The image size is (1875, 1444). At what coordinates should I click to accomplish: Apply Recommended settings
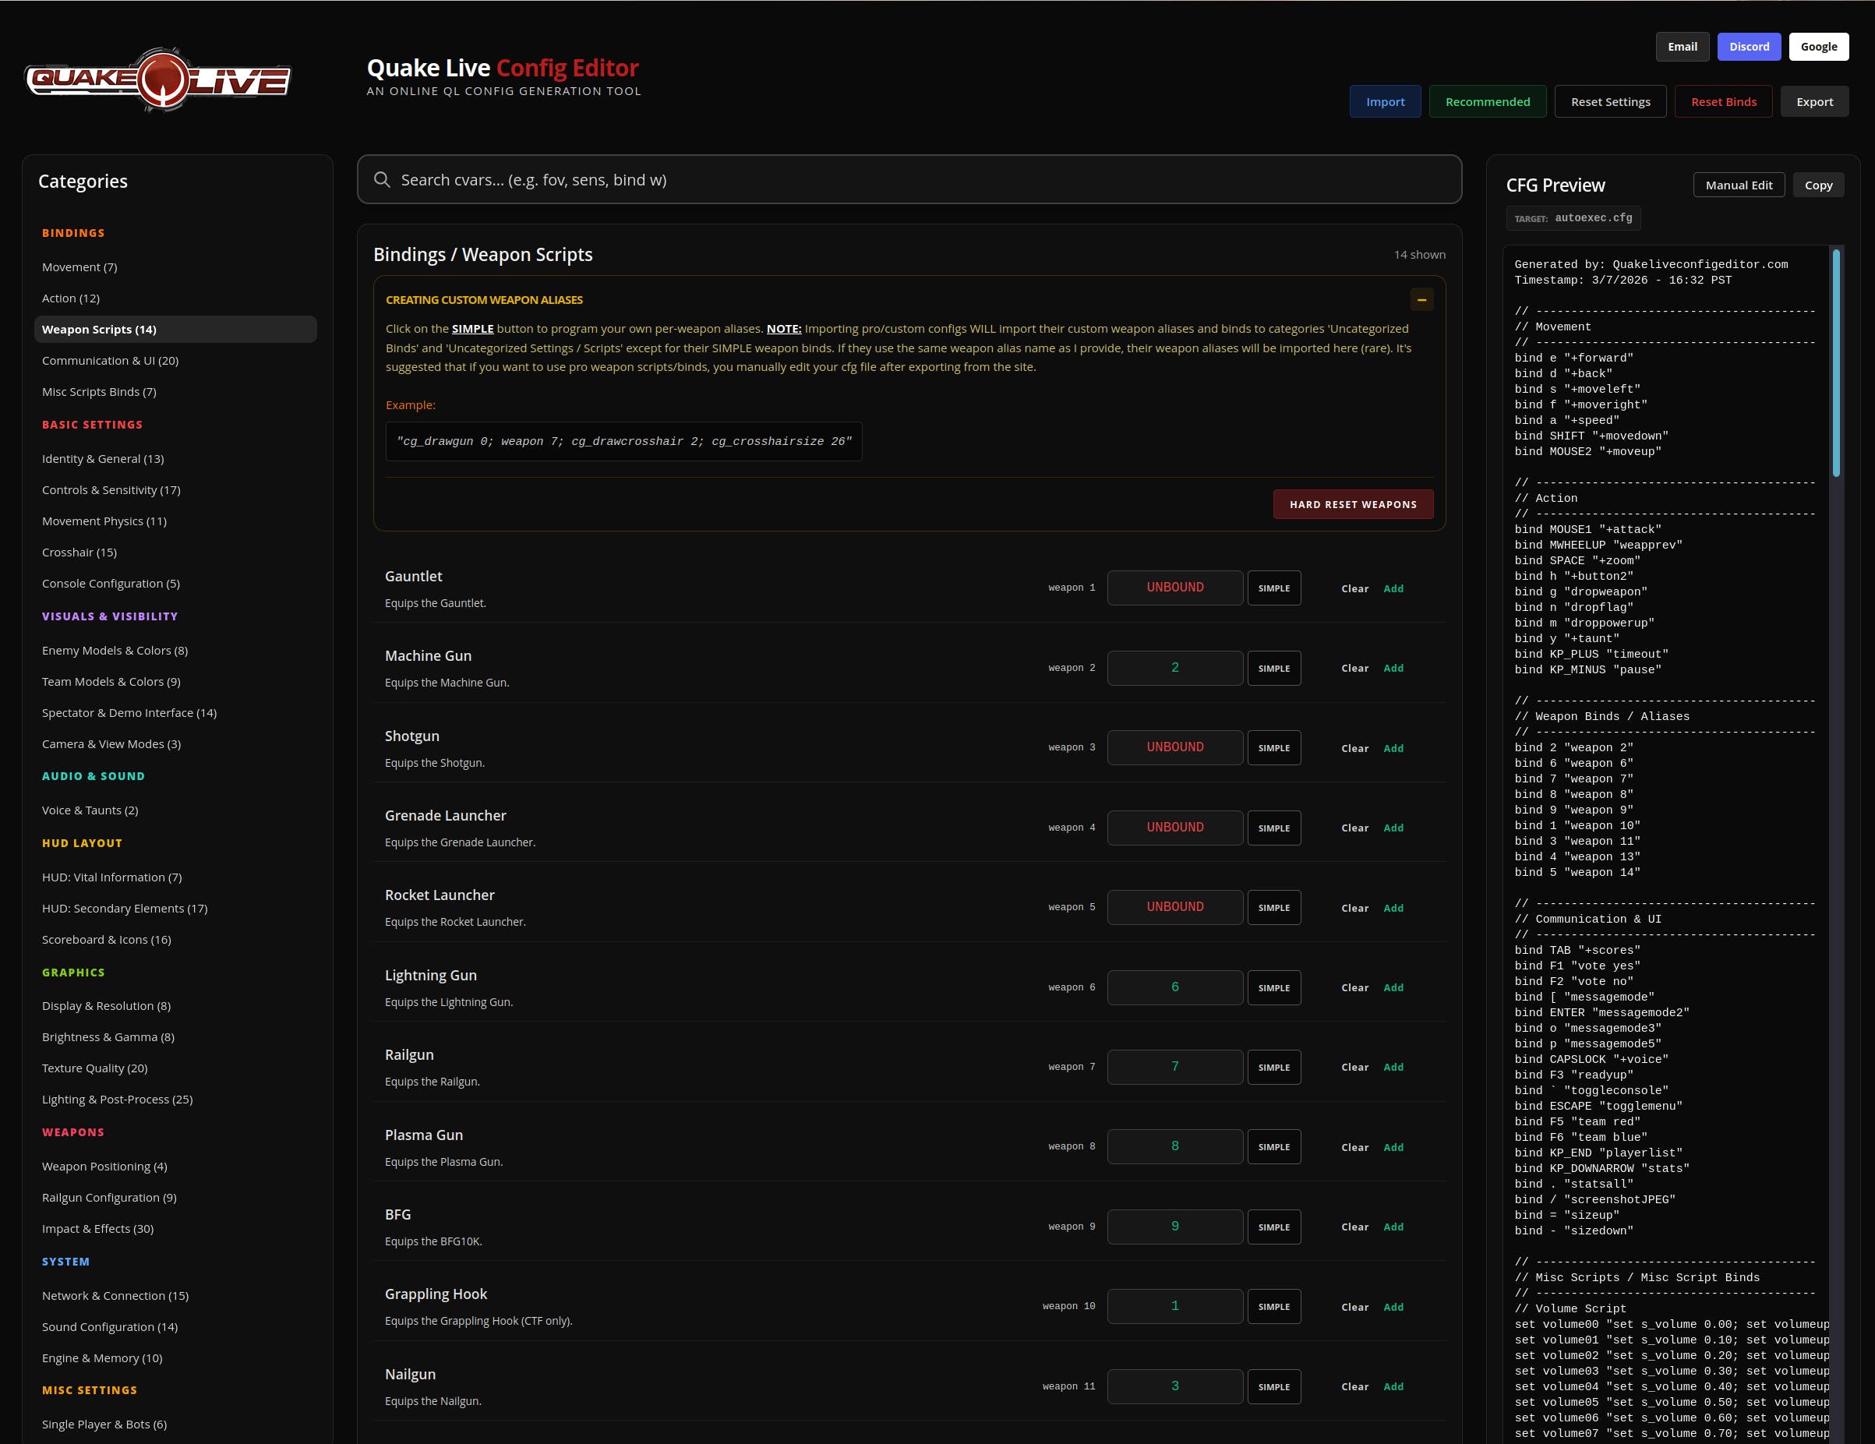(1487, 101)
